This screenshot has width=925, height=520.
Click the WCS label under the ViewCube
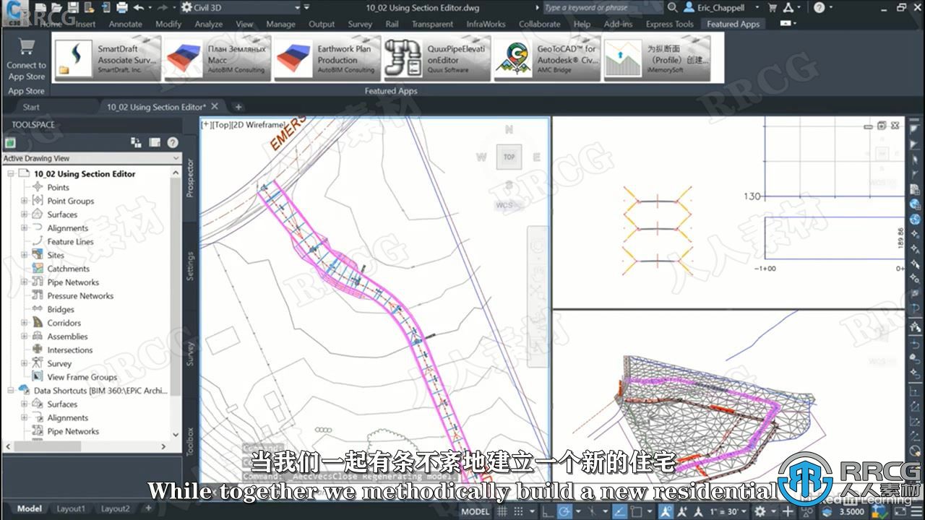point(504,205)
